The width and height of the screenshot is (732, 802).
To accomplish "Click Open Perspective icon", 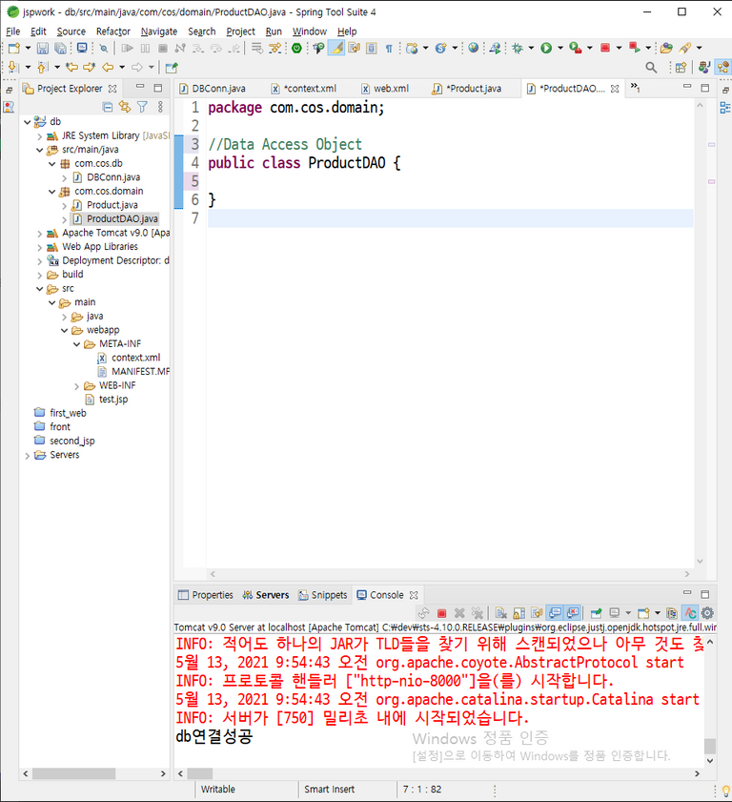I will click(681, 67).
